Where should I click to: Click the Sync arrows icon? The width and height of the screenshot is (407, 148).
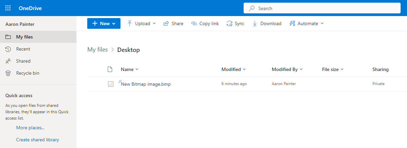tap(230, 23)
